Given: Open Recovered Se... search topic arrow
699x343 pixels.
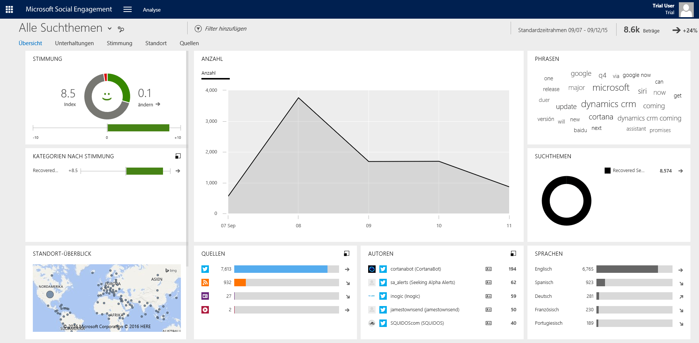Looking at the screenshot, I should [681, 171].
